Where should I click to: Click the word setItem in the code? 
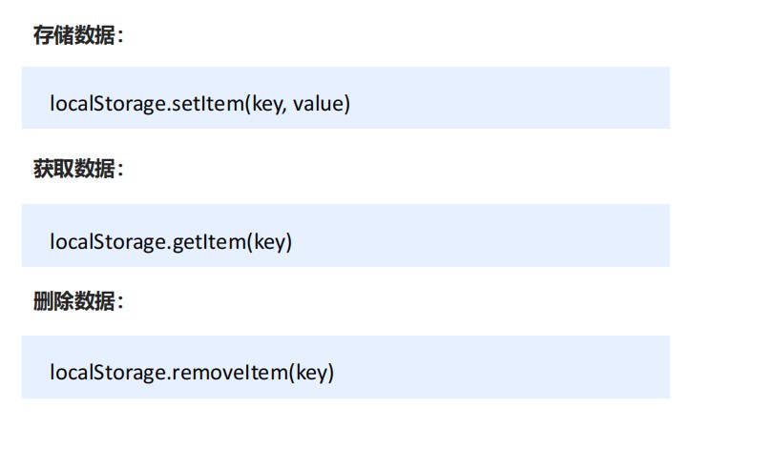click(207, 103)
